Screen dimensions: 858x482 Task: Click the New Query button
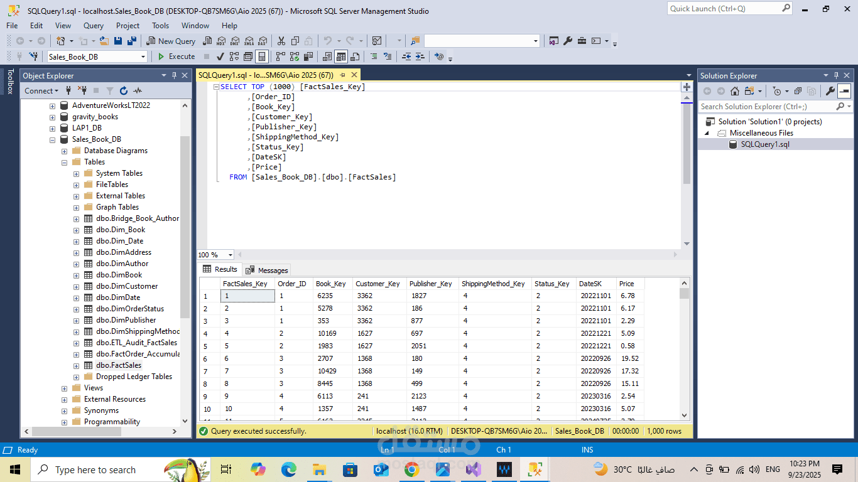pyautogui.click(x=171, y=41)
